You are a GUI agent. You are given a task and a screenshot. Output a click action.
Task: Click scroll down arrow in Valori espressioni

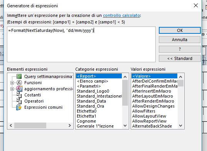[x=181, y=126]
